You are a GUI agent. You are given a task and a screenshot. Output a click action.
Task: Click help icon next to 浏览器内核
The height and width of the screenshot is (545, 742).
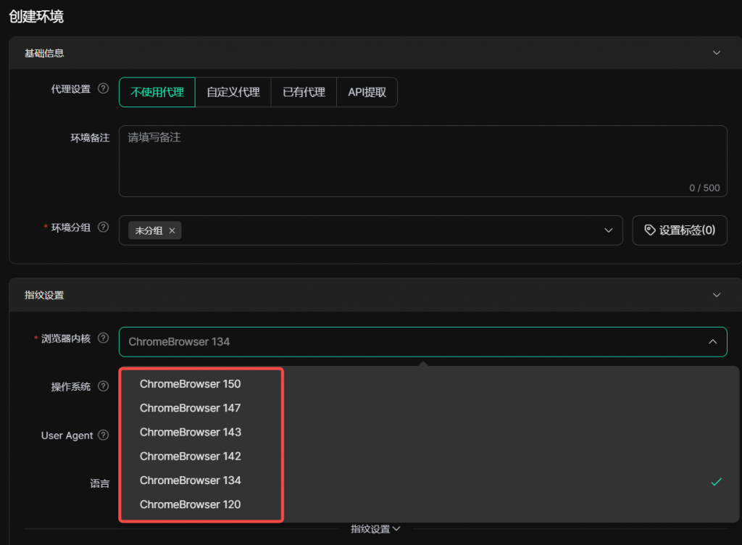click(x=103, y=338)
